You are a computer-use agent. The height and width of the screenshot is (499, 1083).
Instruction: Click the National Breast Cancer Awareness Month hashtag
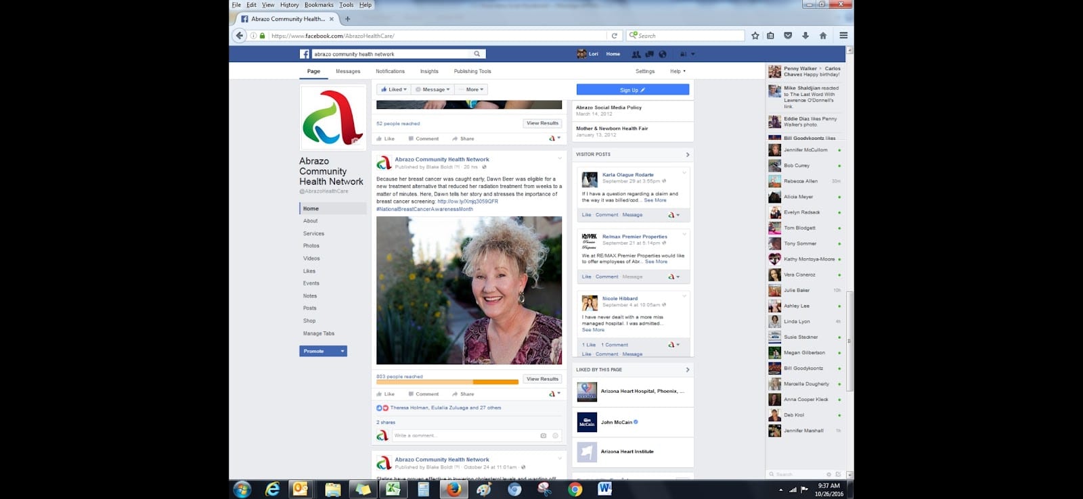[x=425, y=210]
